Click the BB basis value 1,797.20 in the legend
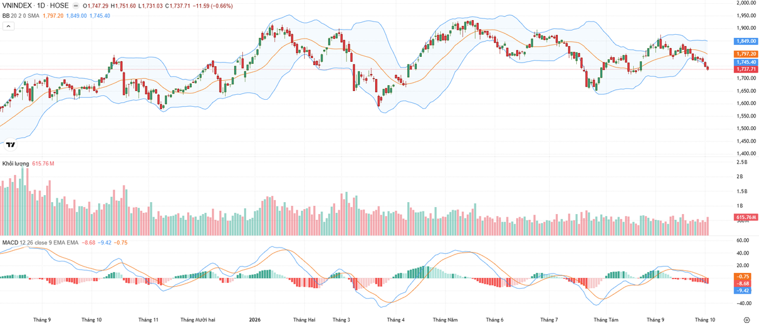Image resolution: width=759 pixels, height=324 pixels. click(53, 15)
